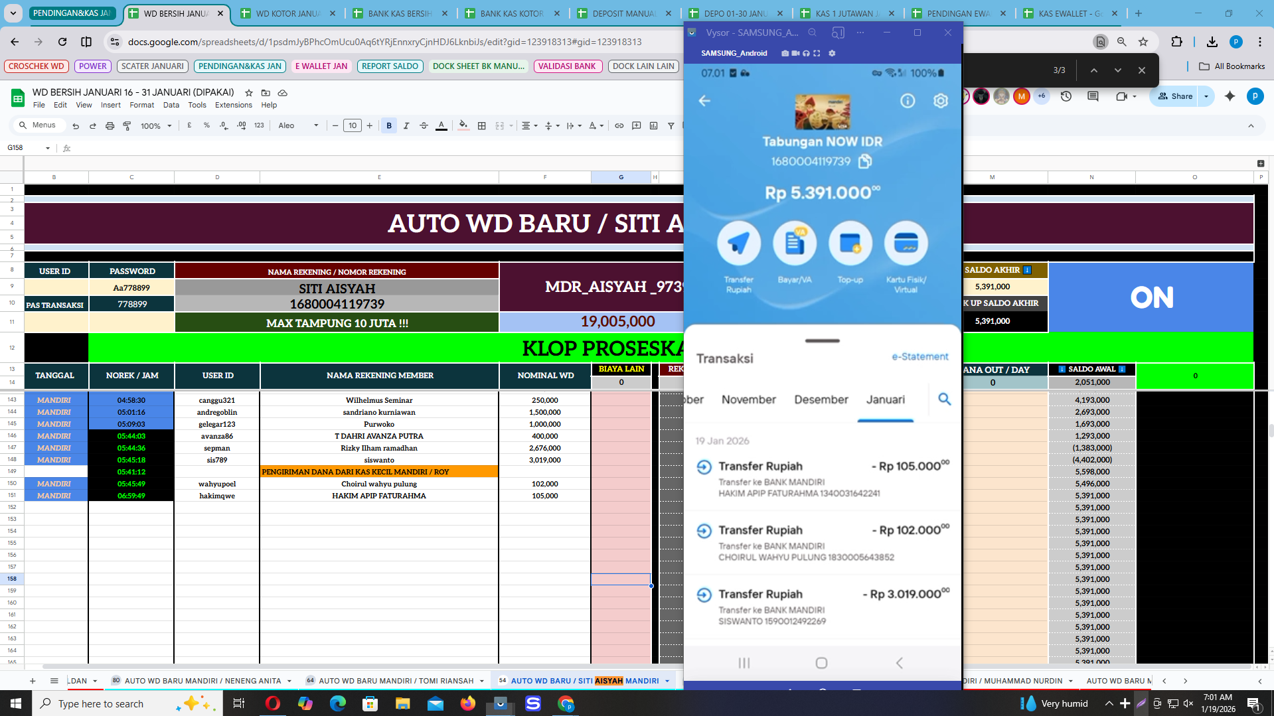Toggle strikethrough formatting

[x=424, y=125]
